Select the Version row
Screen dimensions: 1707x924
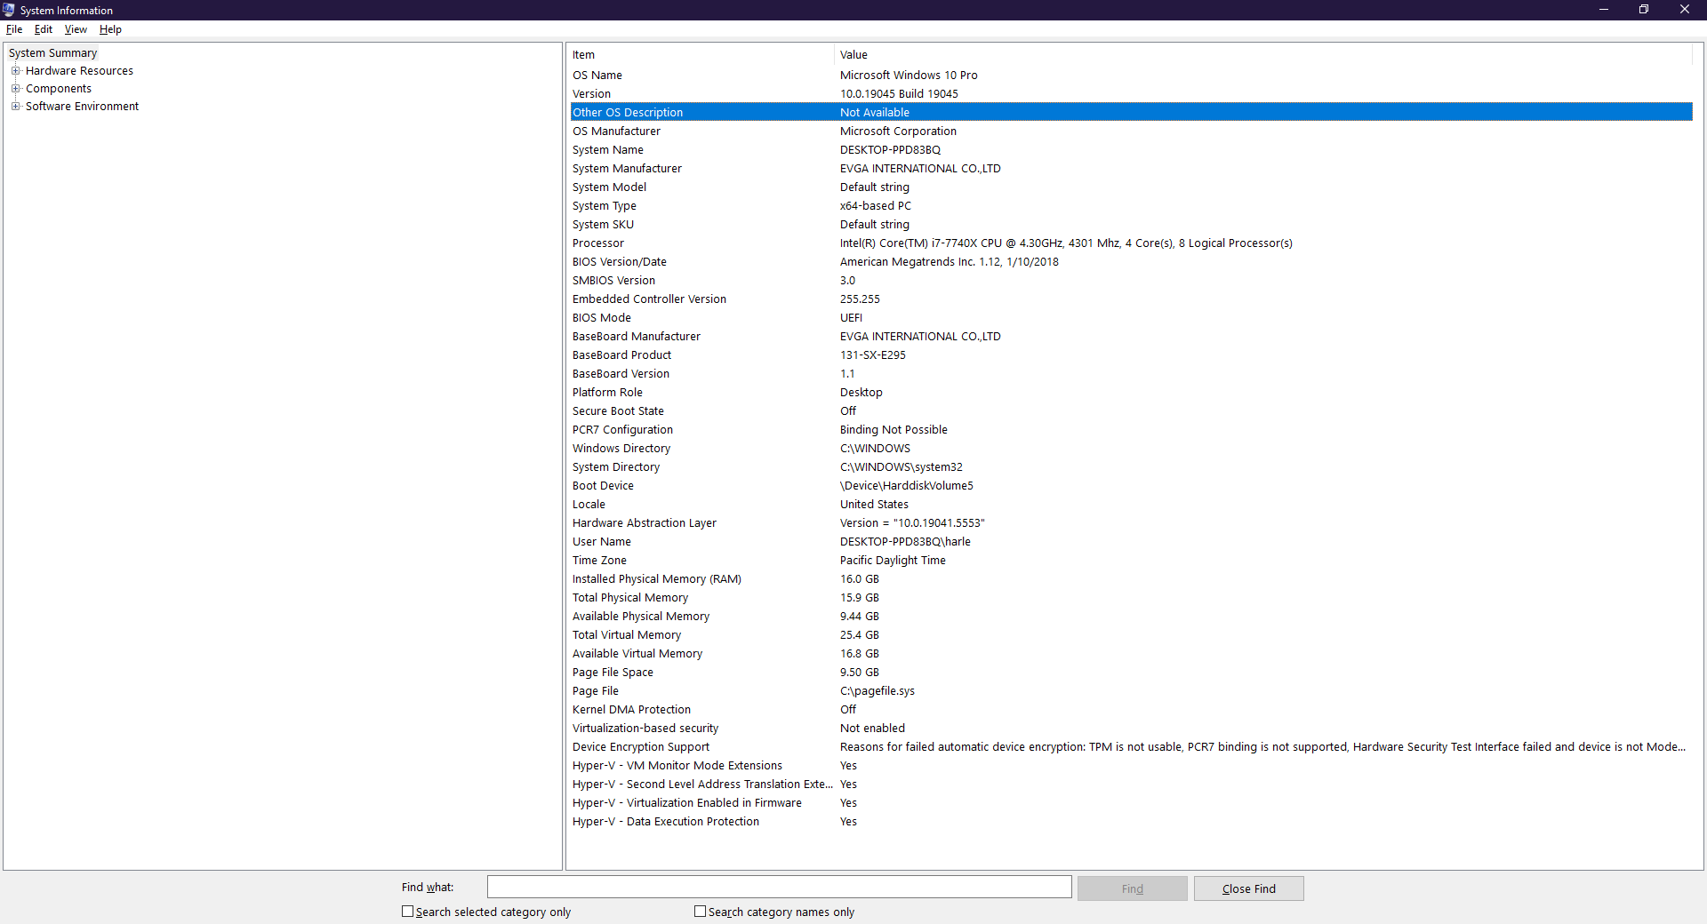1131,94
